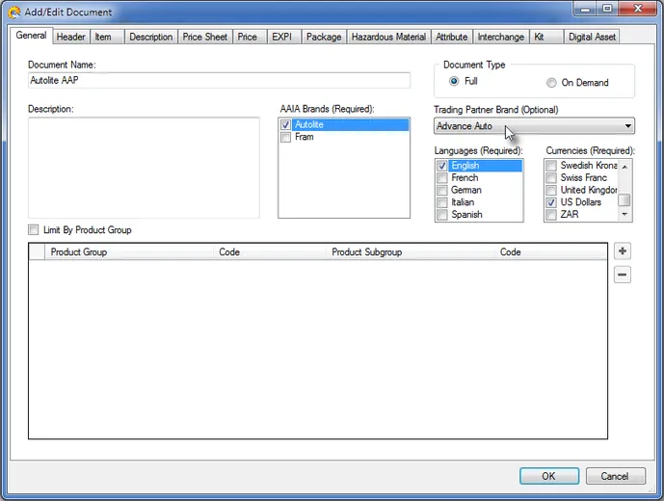Click the Cancel button
This screenshot has width=664, height=501.
coord(614,476)
